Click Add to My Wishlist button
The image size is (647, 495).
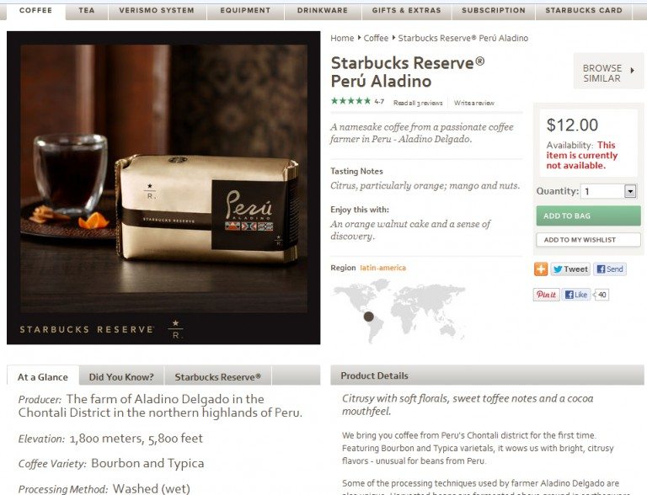click(588, 240)
